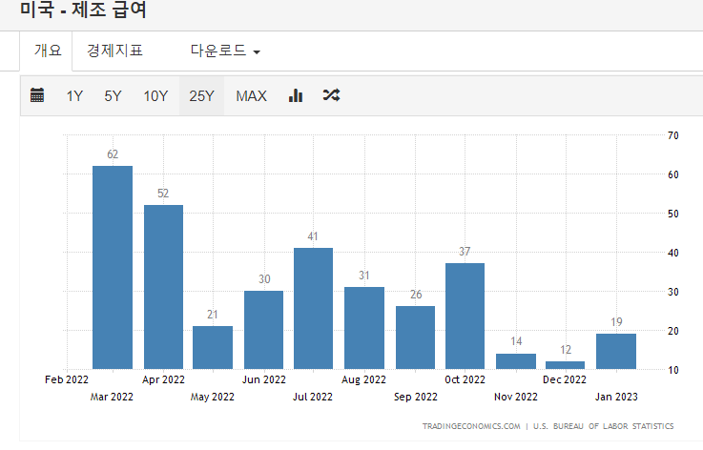Click the Aug 2022 axis label
703x450 pixels.
click(363, 379)
